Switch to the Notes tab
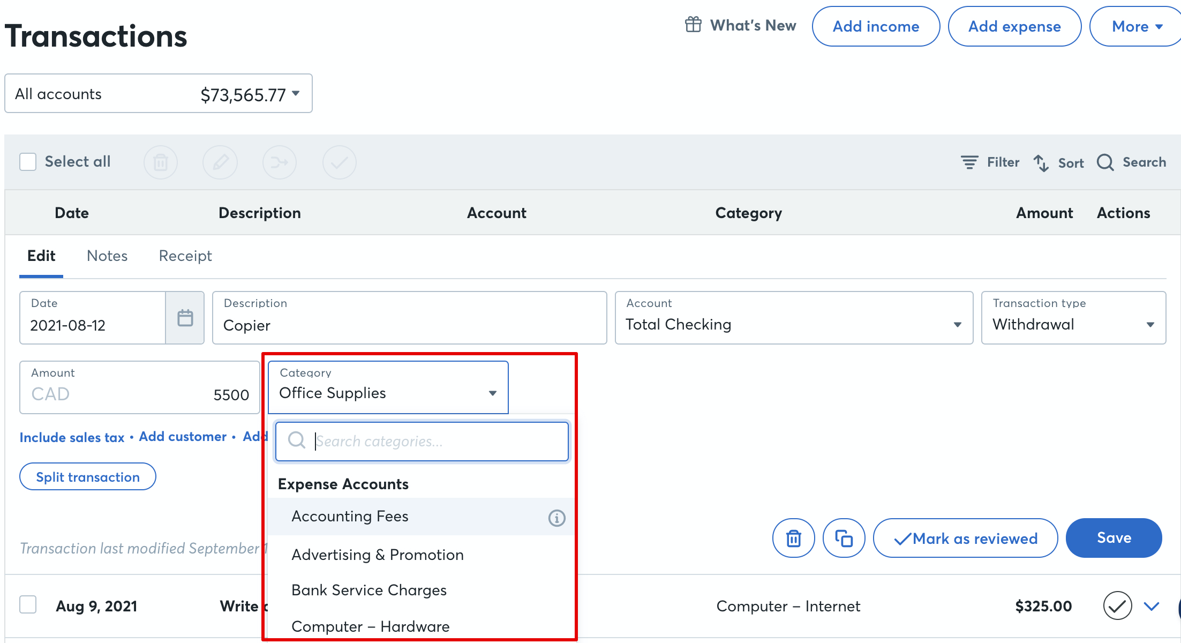The height and width of the screenshot is (643, 1181). (107, 256)
